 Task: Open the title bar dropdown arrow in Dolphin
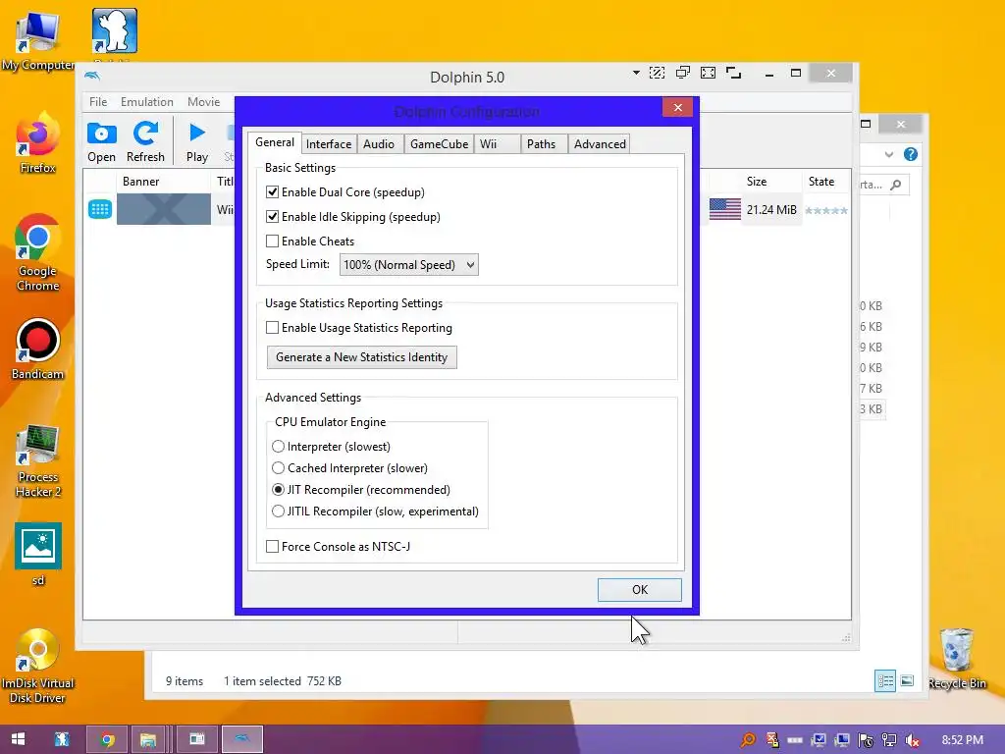coord(636,73)
